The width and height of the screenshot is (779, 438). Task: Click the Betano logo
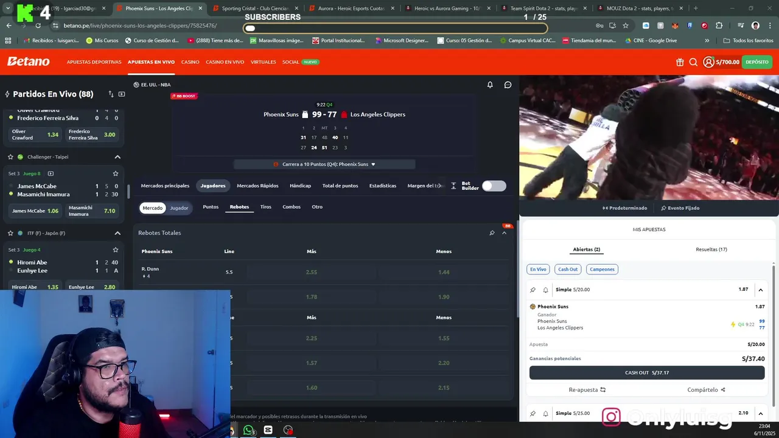click(28, 61)
